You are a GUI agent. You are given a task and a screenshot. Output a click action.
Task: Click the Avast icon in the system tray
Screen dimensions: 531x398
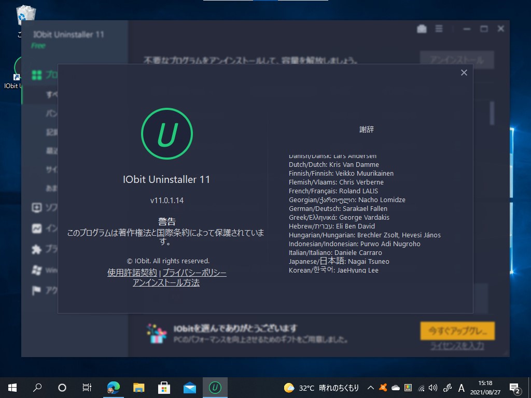coord(383,387)
